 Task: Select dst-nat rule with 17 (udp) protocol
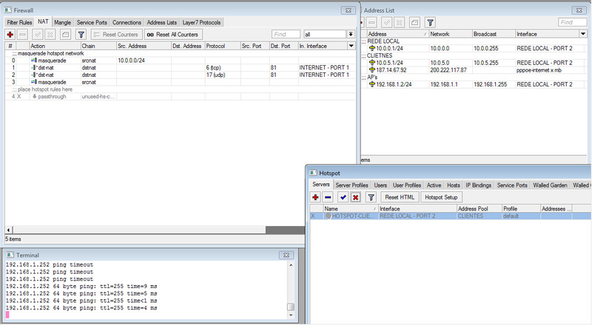(x=180, y=75)
